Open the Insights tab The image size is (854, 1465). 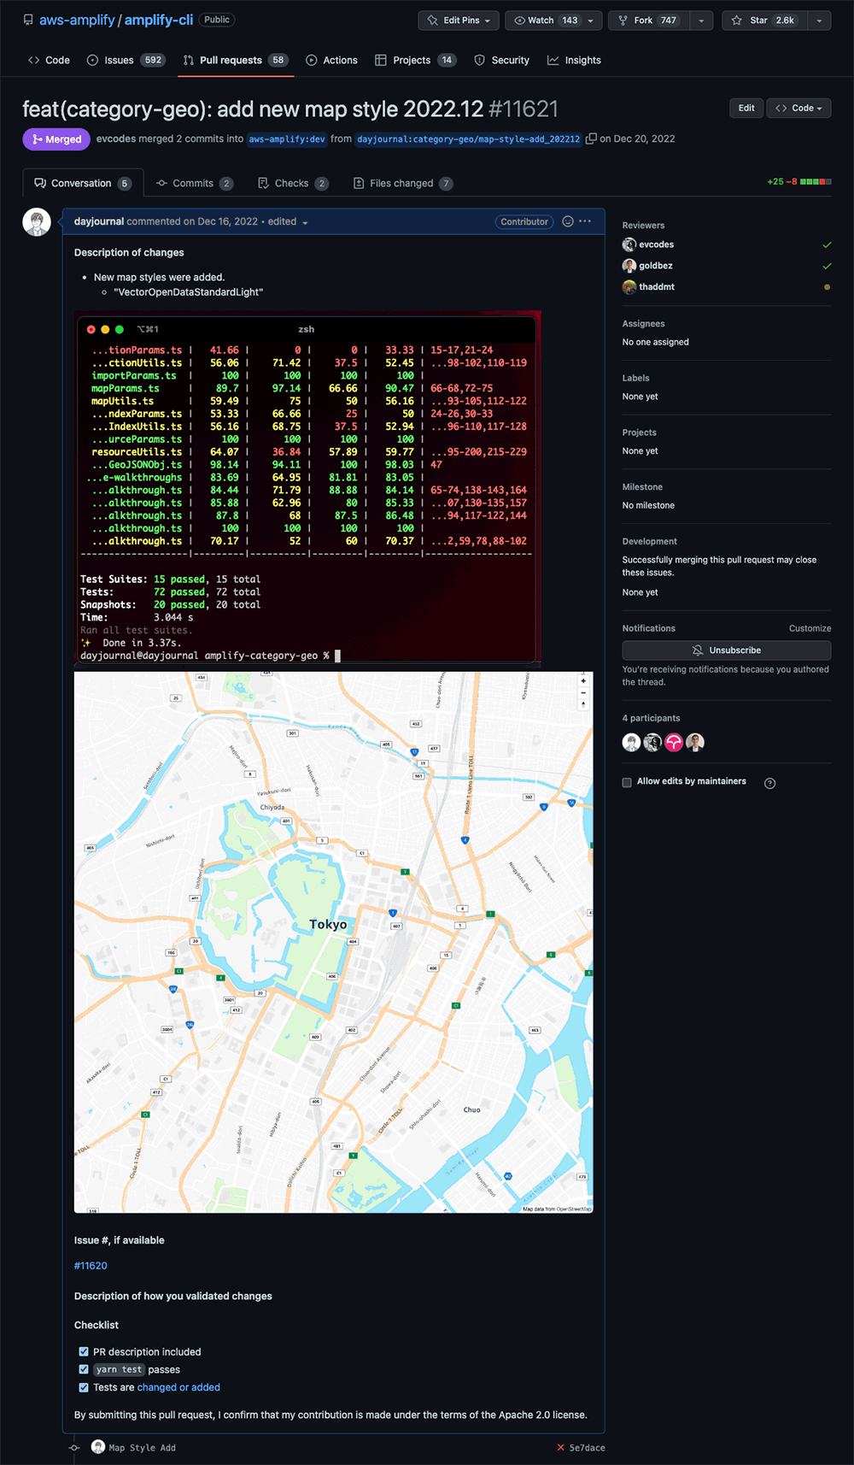point(574,60)
